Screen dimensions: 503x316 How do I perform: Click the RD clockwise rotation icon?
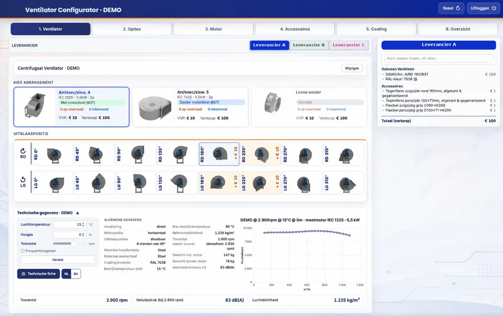[x=23, y=151]
